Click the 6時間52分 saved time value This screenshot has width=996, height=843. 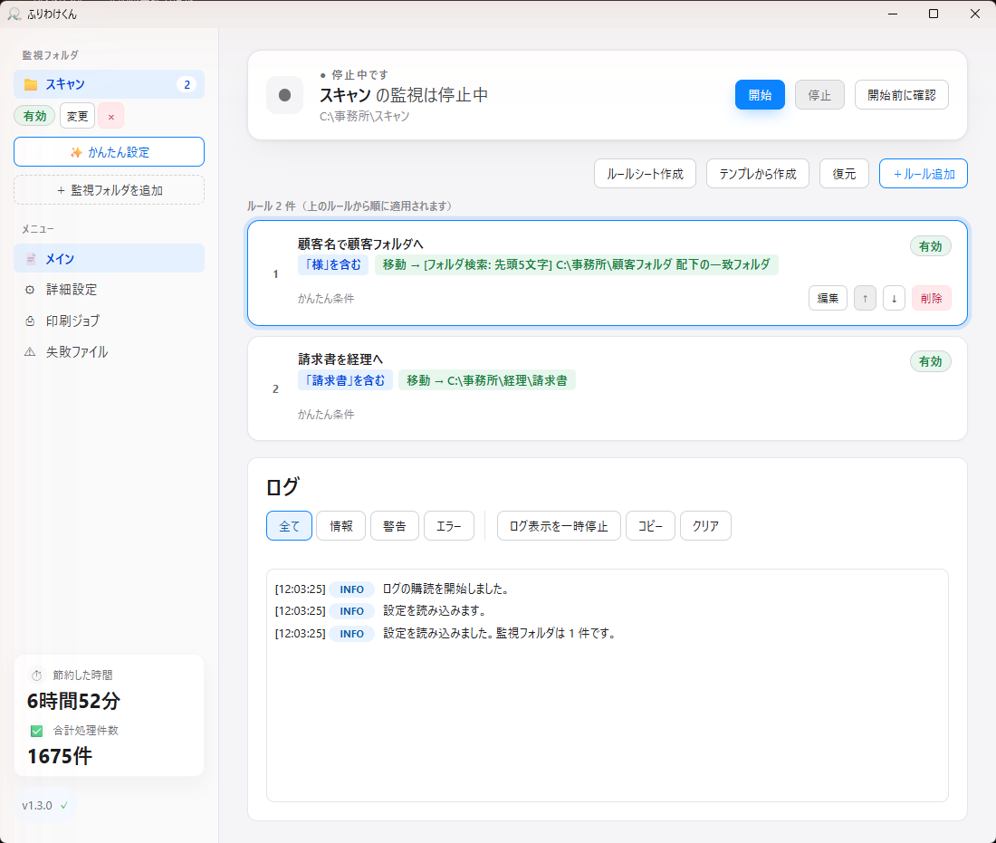pyautogui.click(x=73, y=702)
